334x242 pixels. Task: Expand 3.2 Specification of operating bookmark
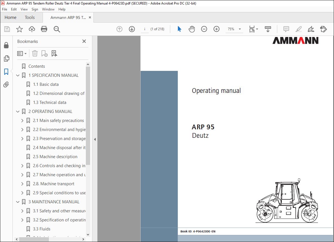pos(22,220)
